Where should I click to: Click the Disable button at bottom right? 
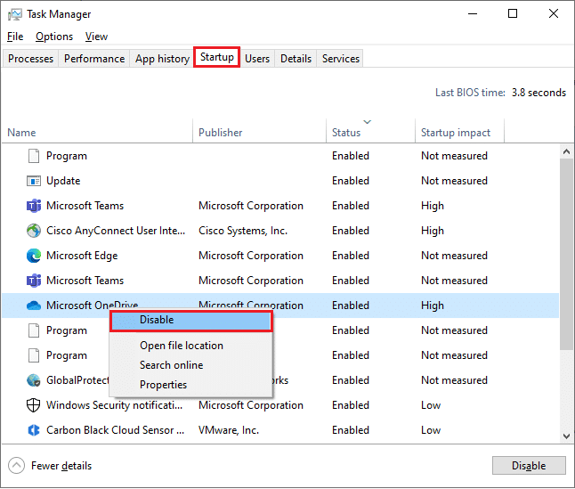point(529,466)
